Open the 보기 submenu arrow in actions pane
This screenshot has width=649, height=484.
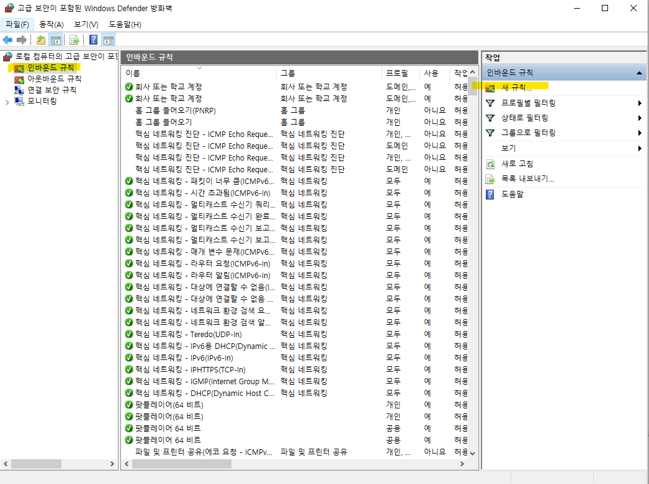coord(640,148)
